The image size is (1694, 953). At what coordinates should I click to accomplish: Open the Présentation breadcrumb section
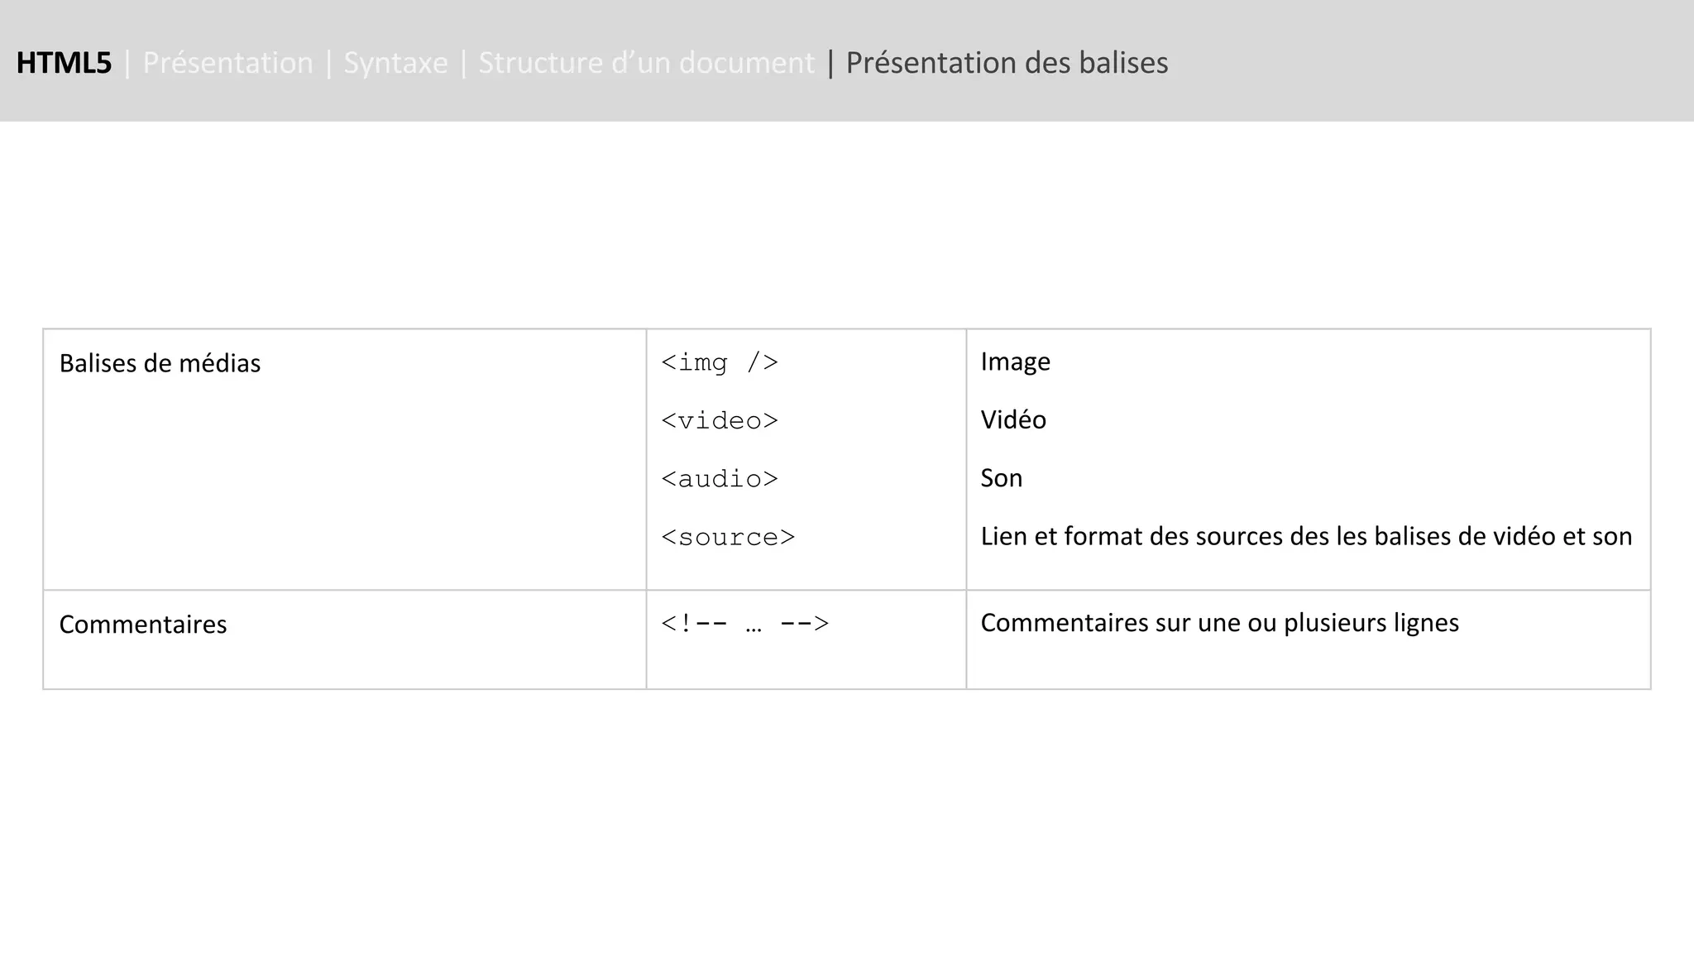coord(227,63)
